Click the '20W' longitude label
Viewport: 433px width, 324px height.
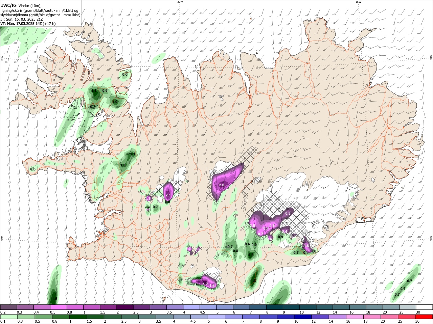click(x=180, y=2)
